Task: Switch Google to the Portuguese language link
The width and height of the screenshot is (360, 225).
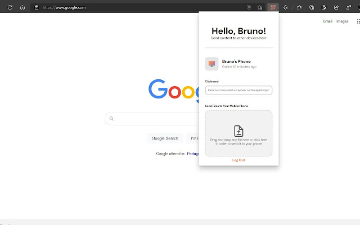Action: point(193,154)
